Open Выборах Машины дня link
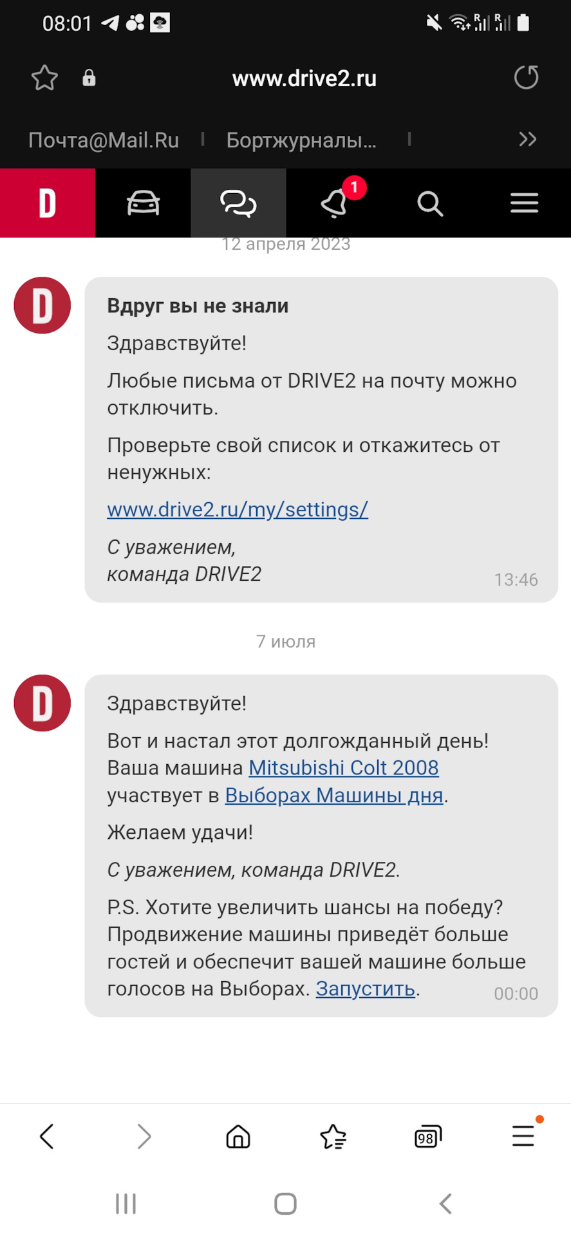This screenshot has height=1236, width=571. 334,795
